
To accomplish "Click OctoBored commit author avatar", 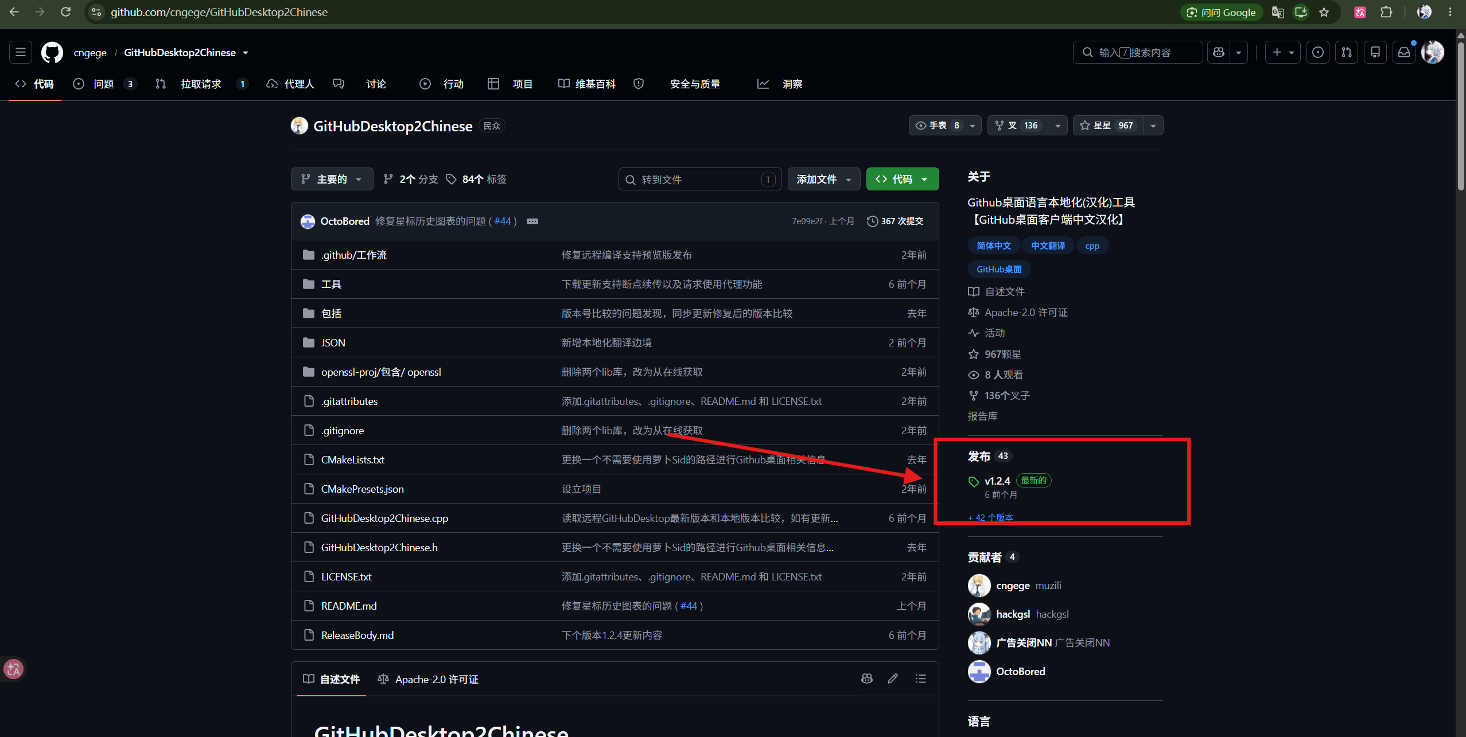I will 308,221.
